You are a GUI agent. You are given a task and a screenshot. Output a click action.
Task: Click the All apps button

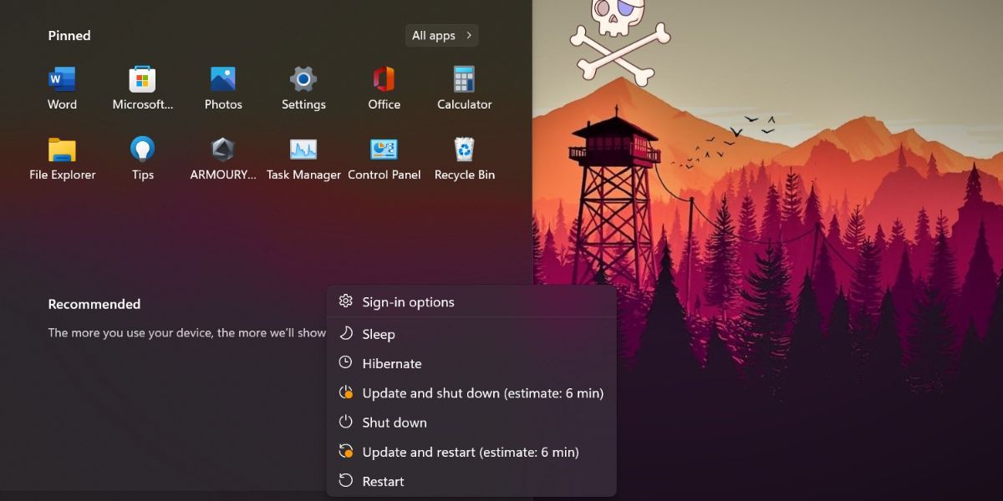tap(442, 35)
